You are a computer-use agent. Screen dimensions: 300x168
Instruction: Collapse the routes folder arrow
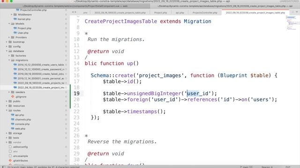7,110
